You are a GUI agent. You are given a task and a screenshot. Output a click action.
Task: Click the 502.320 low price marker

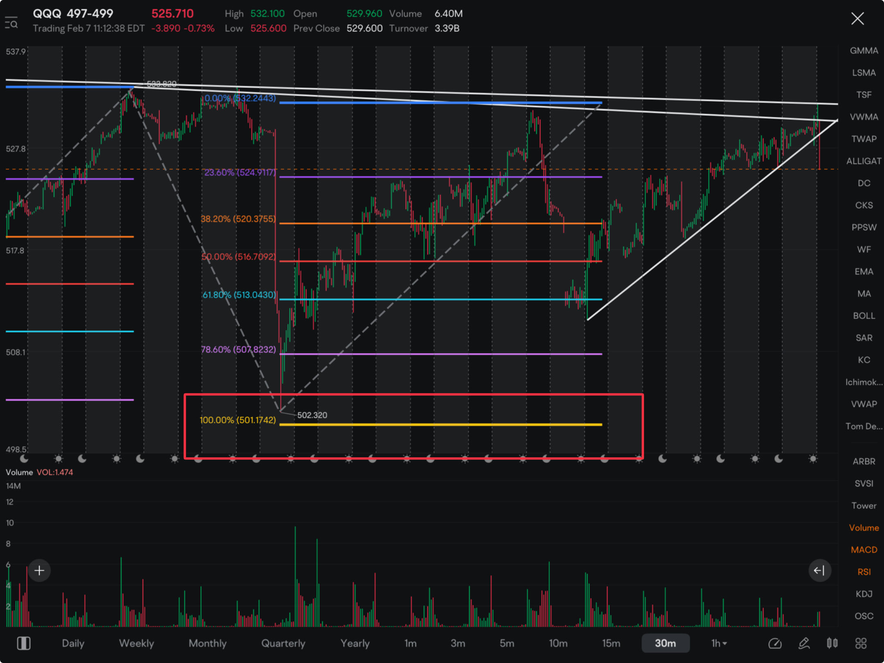(312, 415)
